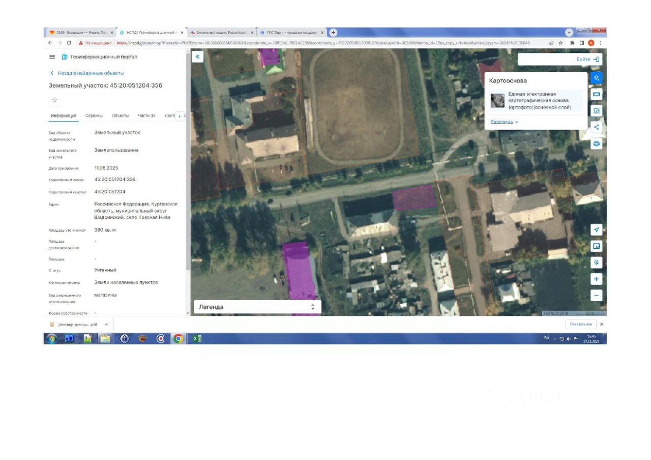Screen dimensions: 651x460
Task: Activate the my-location arrow icon
Action: 597,230
